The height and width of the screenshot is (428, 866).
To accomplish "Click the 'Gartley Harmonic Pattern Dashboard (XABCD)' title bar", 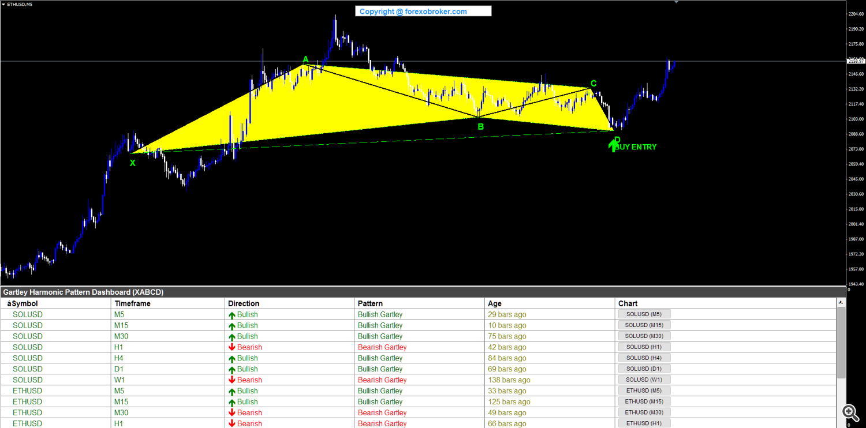I will pos(423,292).
